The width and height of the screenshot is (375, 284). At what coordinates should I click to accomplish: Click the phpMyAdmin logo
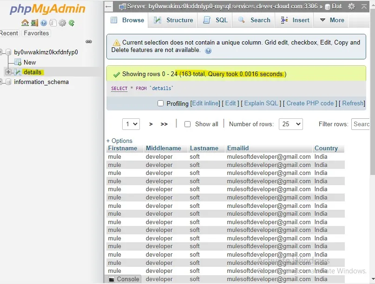[x=47, y=9]
